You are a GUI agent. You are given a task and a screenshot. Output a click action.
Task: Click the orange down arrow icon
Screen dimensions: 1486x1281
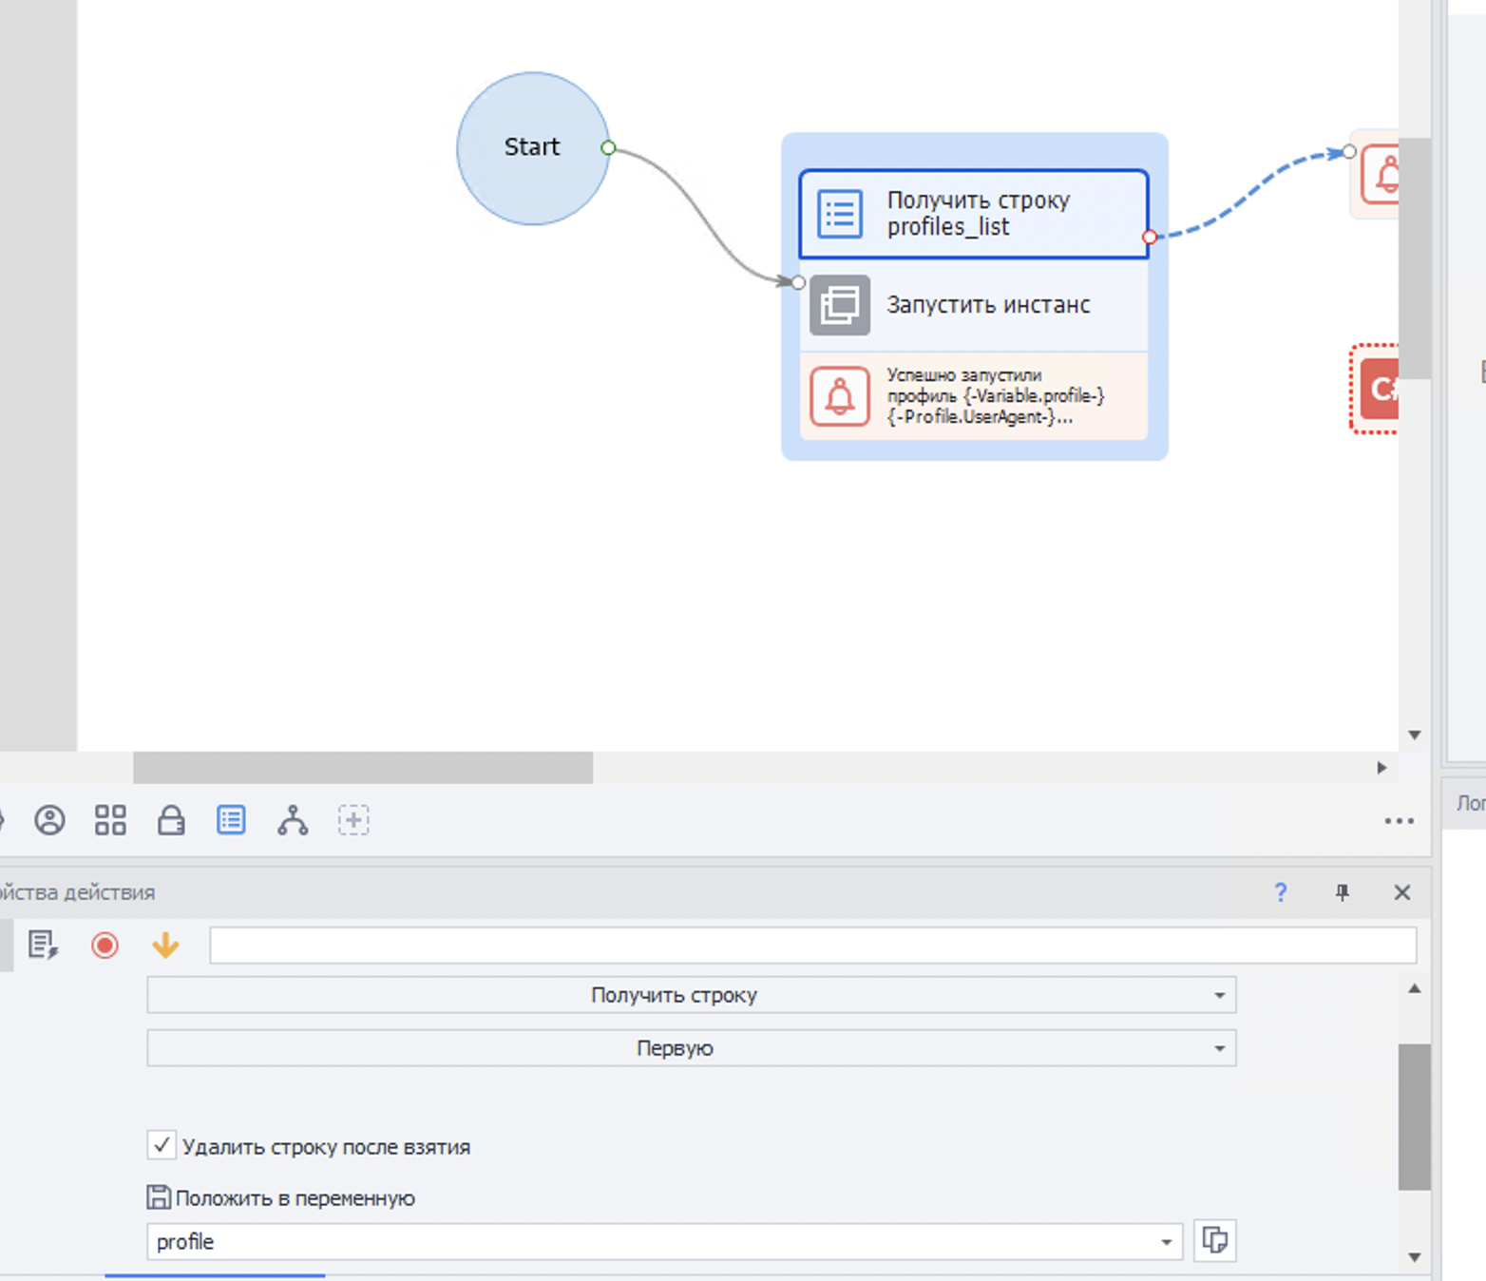tap(165, 946)
